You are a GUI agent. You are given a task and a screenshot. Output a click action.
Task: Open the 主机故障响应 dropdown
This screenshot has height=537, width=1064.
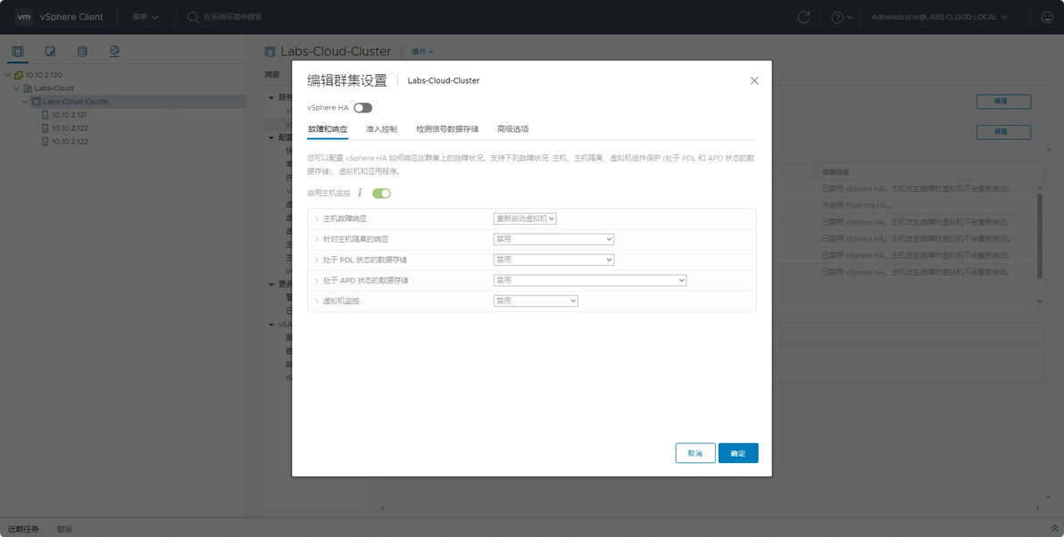pyautogui.click(x=525, y=219)
